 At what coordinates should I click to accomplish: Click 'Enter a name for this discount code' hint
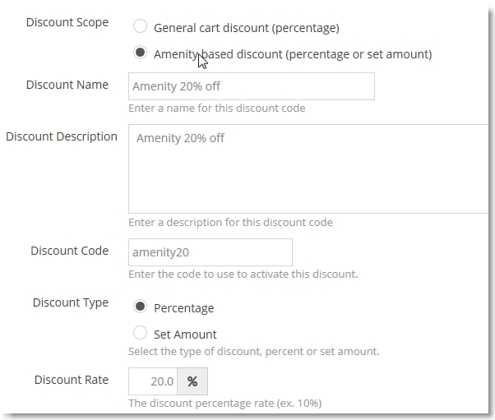(x=217, y=108)
